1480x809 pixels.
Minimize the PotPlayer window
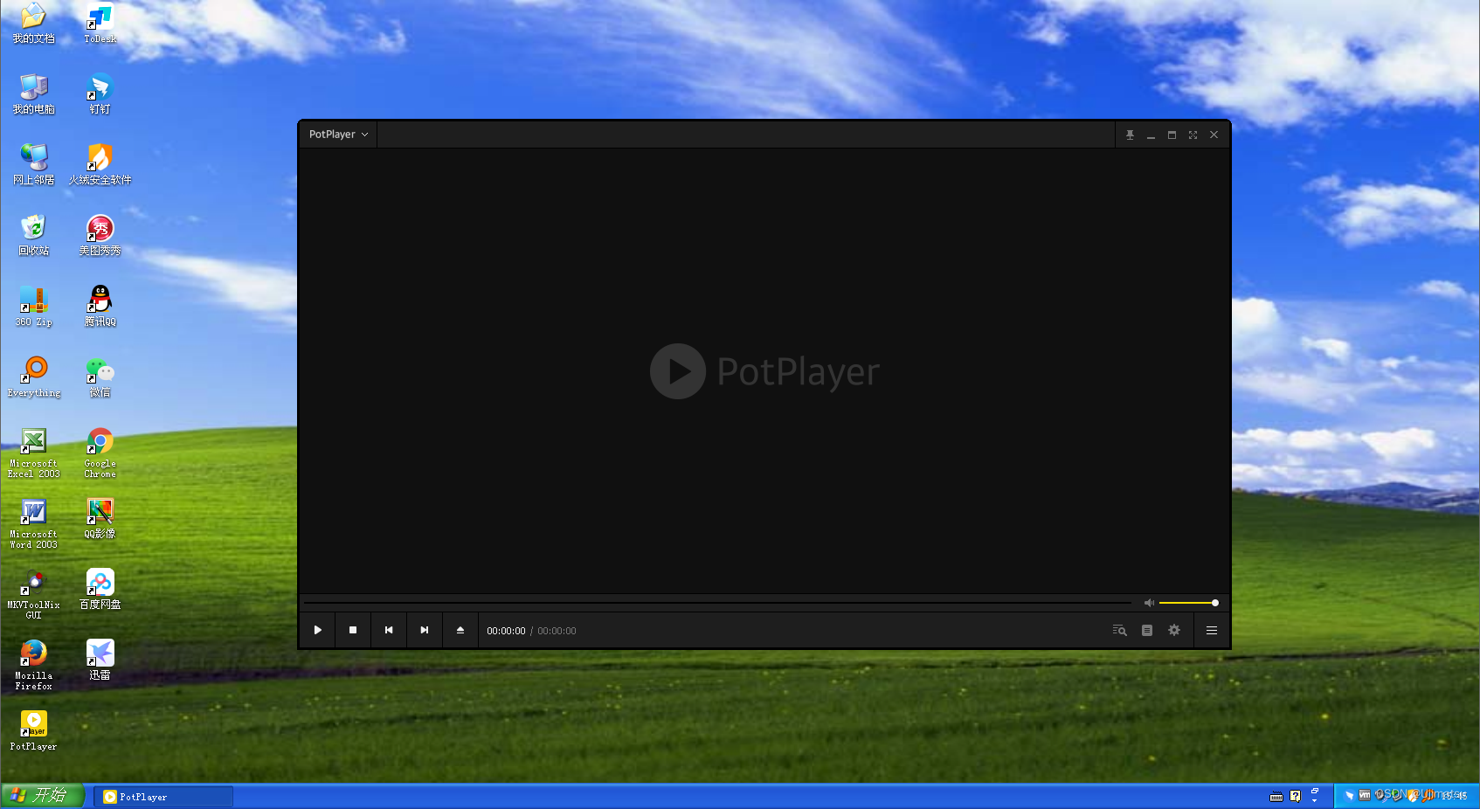[x=1151, y=135]
